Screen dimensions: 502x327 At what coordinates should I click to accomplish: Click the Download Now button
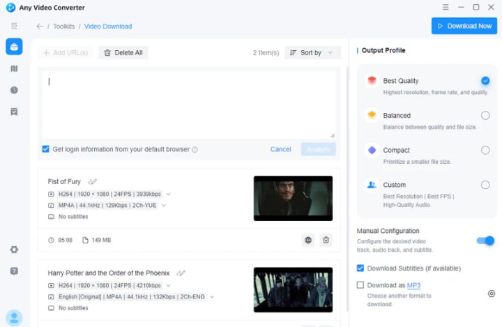[464, 26]
